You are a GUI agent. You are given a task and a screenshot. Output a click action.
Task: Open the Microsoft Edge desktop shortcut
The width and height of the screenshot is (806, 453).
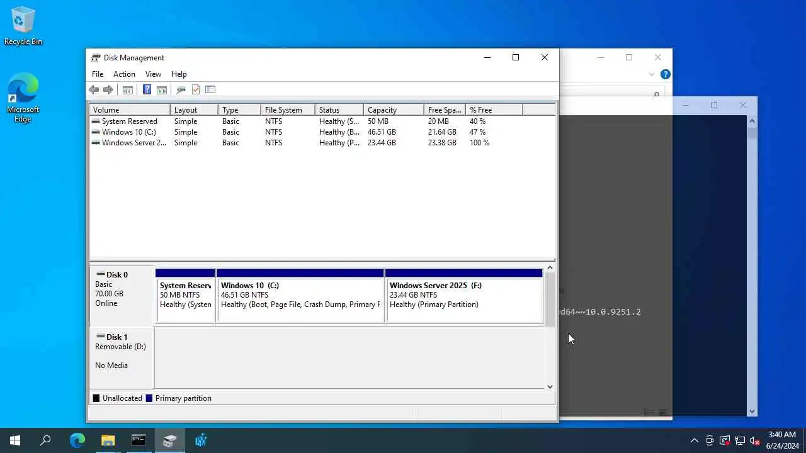(x=23, y=98)
